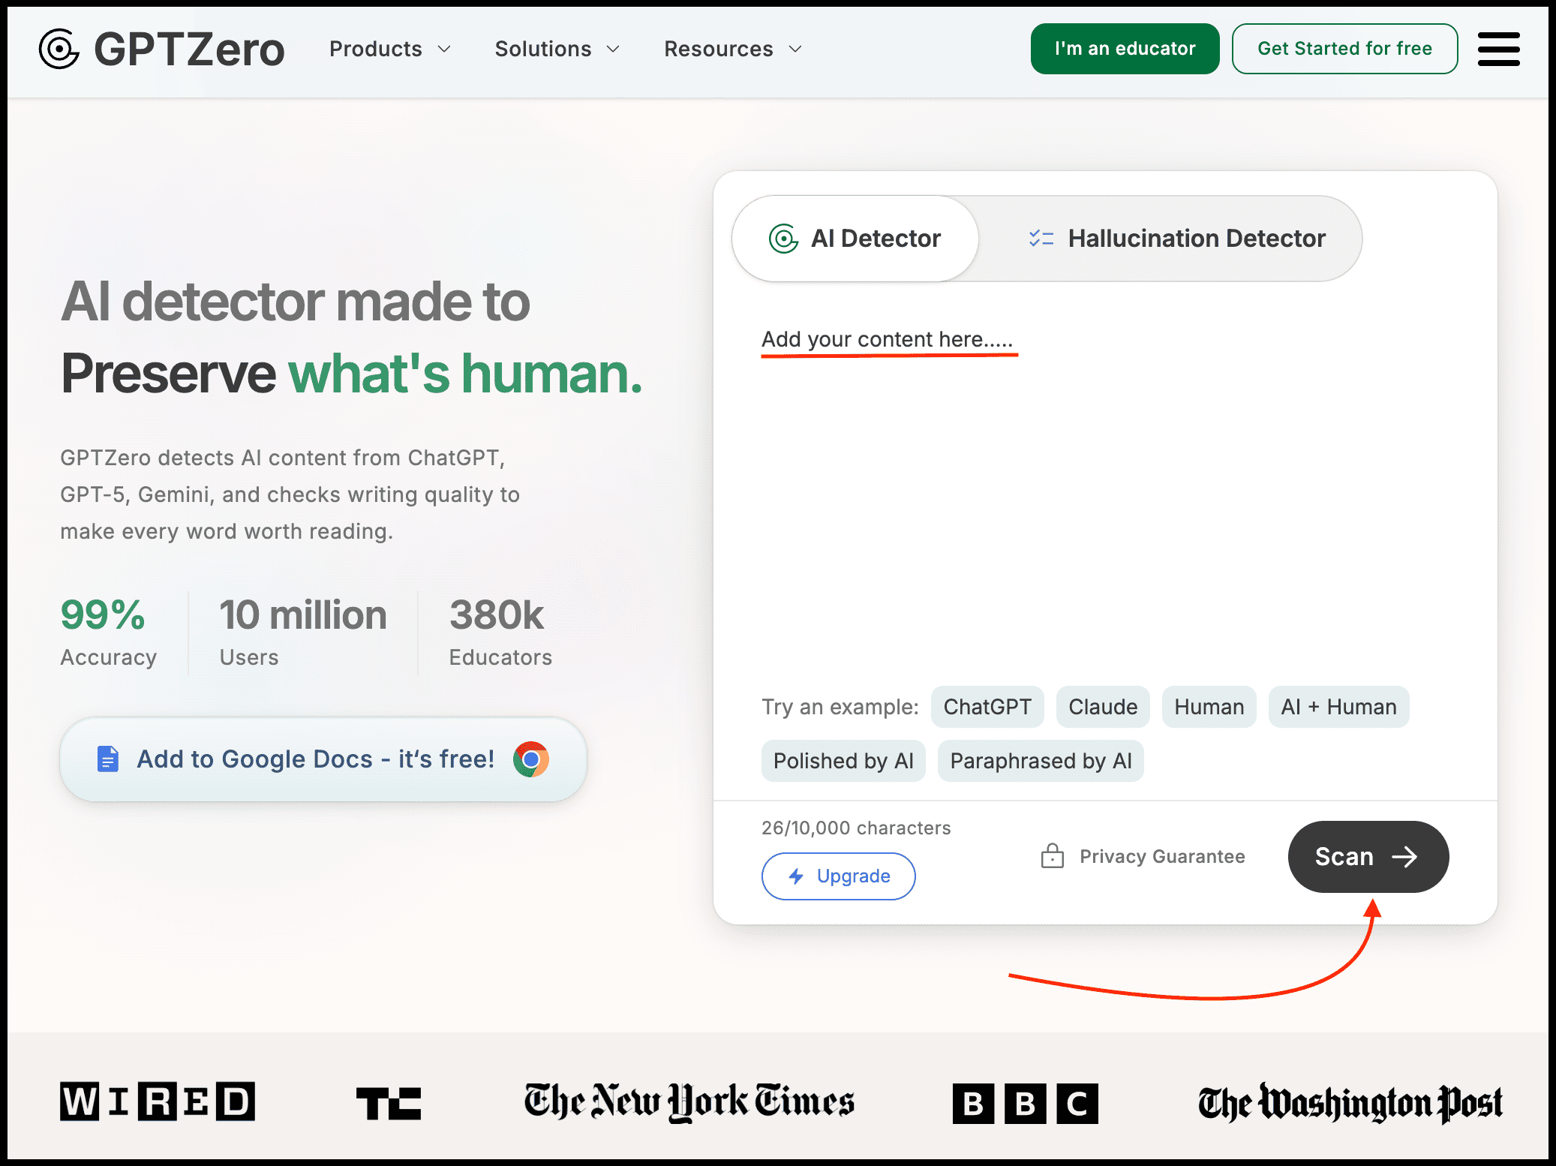The height and width of the screenshot is (1166, 1556).
Task: Try the ChatGPT example
Action: pos(987,707)
